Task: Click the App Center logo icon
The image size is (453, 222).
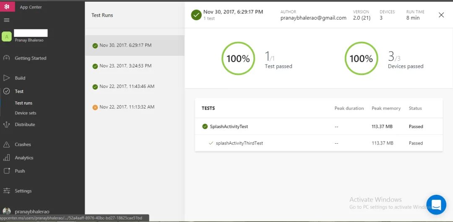Action: 7,6
